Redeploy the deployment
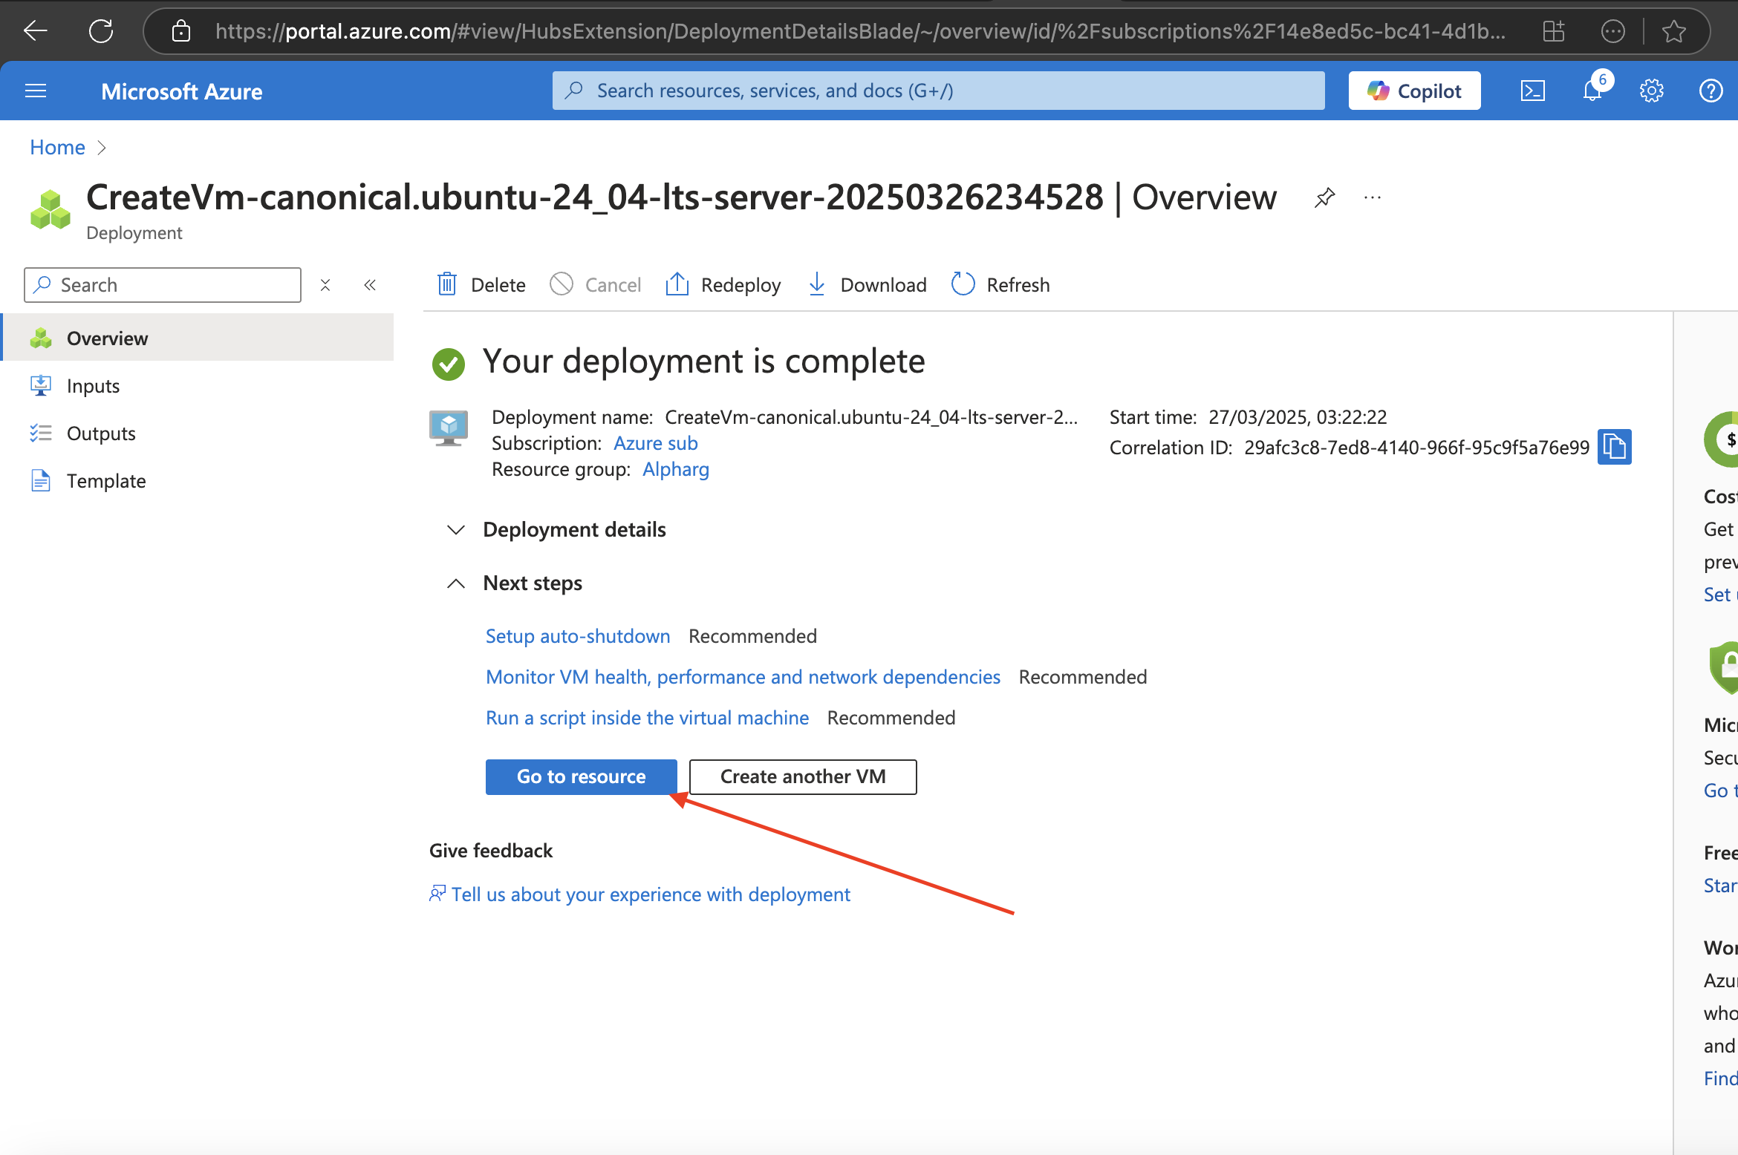 tap(723, 285)
